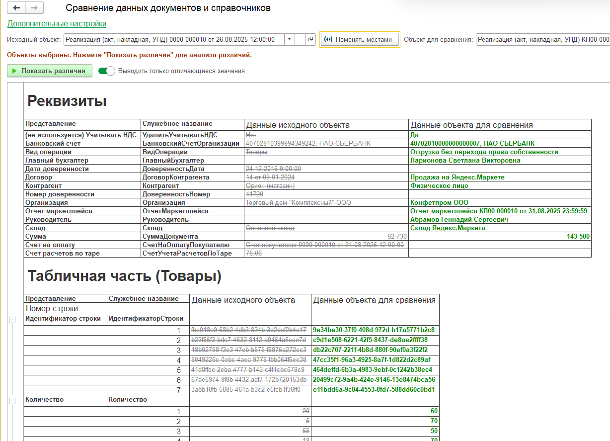The height and width of the screenshot is (441, 610).
Task: Click the Исходный объект input field
Action: 174,40
